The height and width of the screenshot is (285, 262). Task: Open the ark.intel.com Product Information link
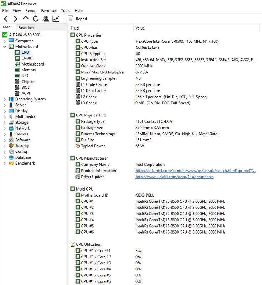196,171
